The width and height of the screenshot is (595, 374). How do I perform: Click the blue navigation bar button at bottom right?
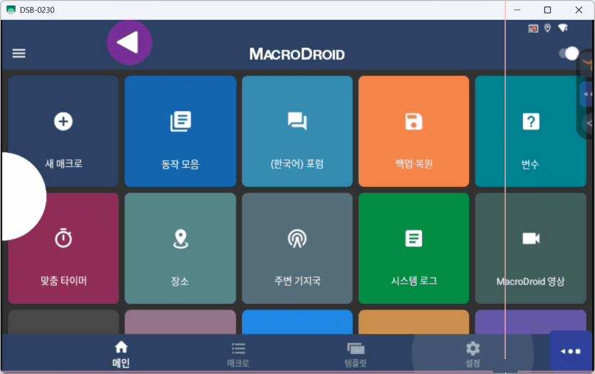coord(571,351)
